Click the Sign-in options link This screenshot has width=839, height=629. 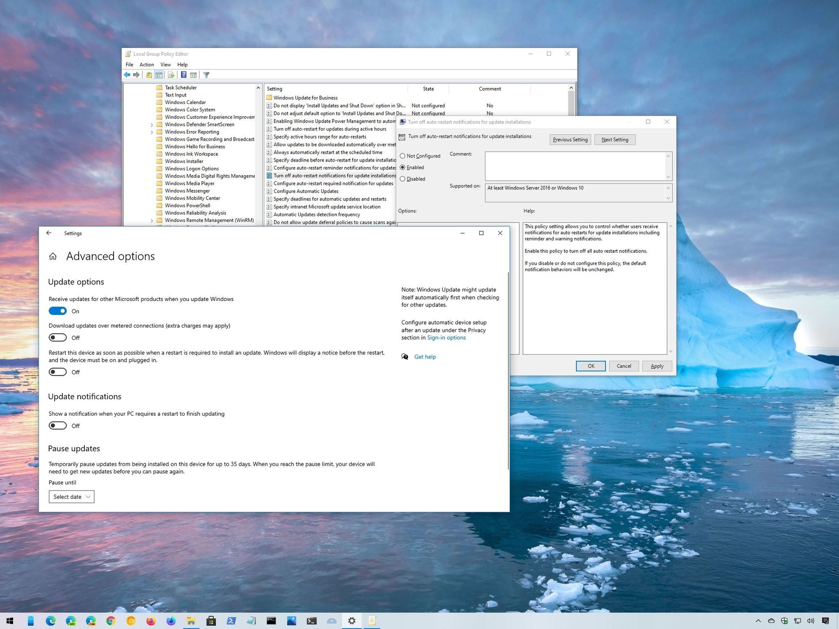[446, 337]
